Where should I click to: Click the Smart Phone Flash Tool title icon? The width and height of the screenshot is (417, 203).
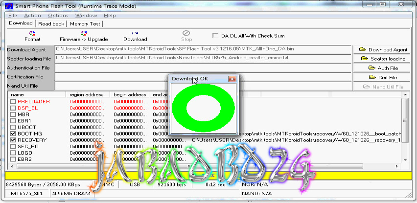point(8,6)
